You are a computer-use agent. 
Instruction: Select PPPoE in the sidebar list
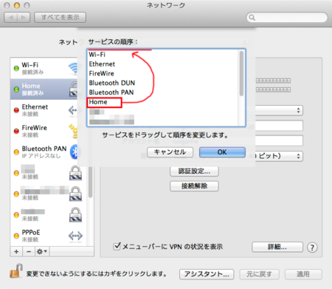48,236
